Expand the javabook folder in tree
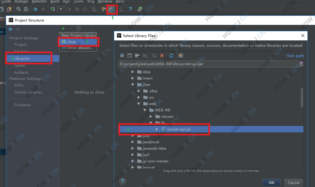 click(132, 142)
